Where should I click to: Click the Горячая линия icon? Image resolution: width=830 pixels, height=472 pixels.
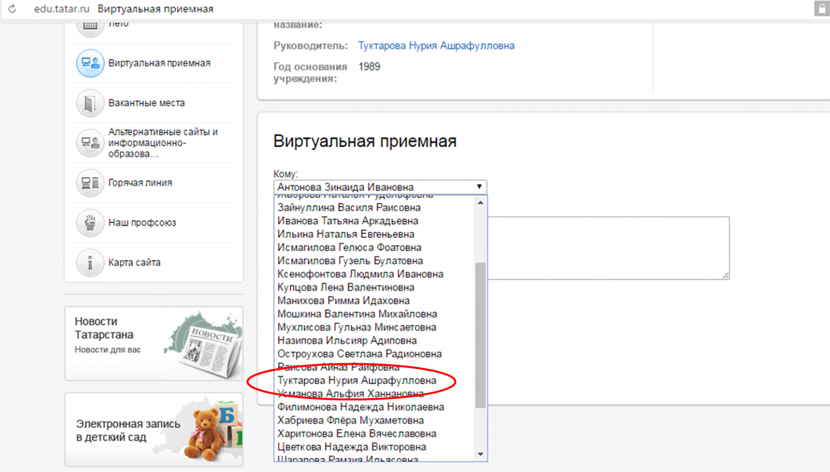click(90, 183)
